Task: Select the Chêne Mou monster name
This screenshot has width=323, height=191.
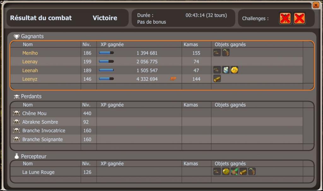Action: (34, 113)
